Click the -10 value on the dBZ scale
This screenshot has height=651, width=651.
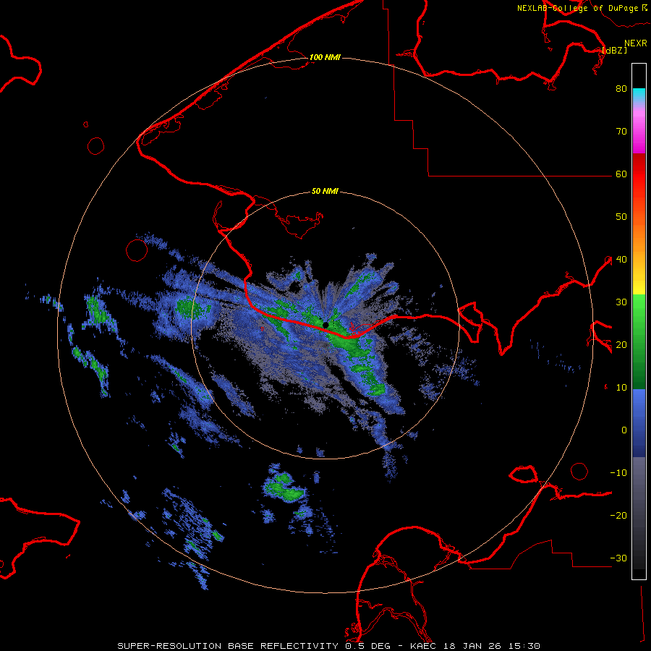coord(618,473)
